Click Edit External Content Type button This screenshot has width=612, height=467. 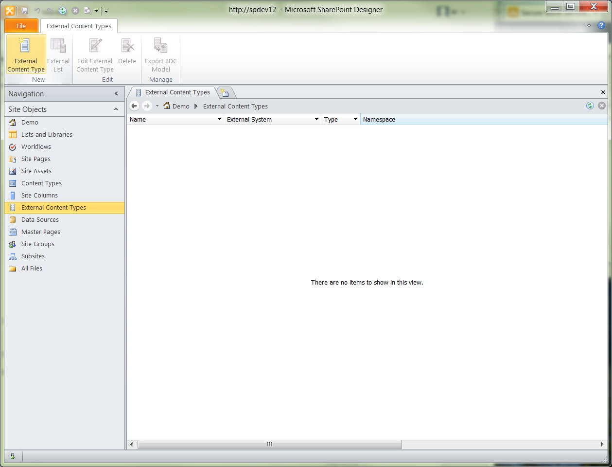point(95,54)
